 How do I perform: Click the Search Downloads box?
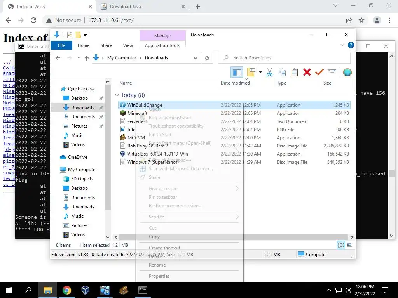(284, 58)
